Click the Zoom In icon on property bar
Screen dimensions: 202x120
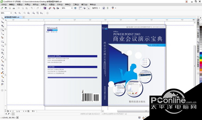point(16,13)
